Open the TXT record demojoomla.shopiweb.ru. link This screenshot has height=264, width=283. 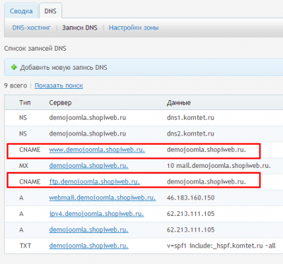(x=88, y=246)
